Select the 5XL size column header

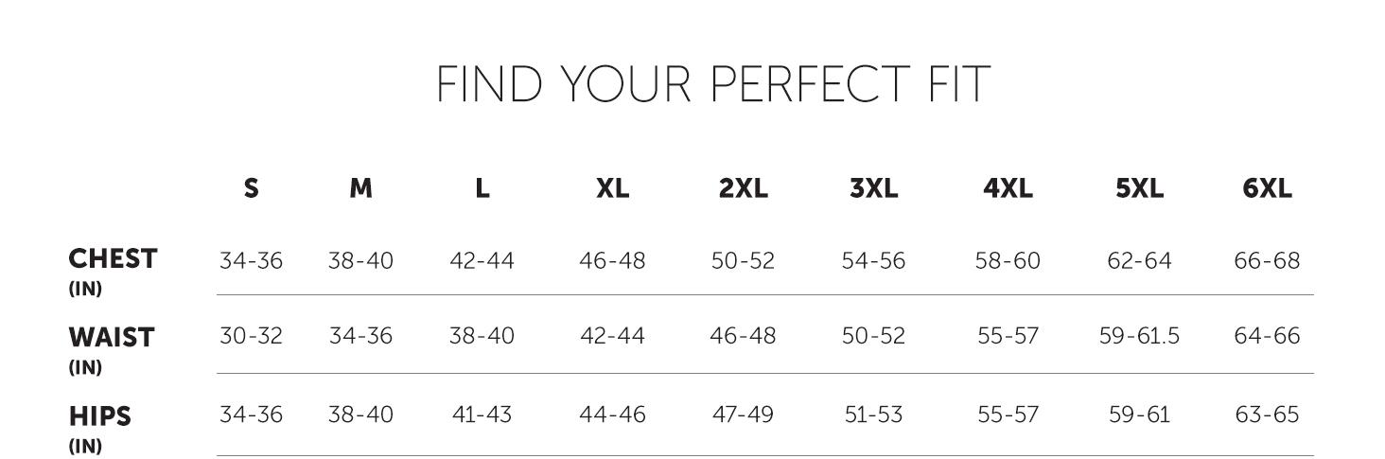(x=1139, y=188)
